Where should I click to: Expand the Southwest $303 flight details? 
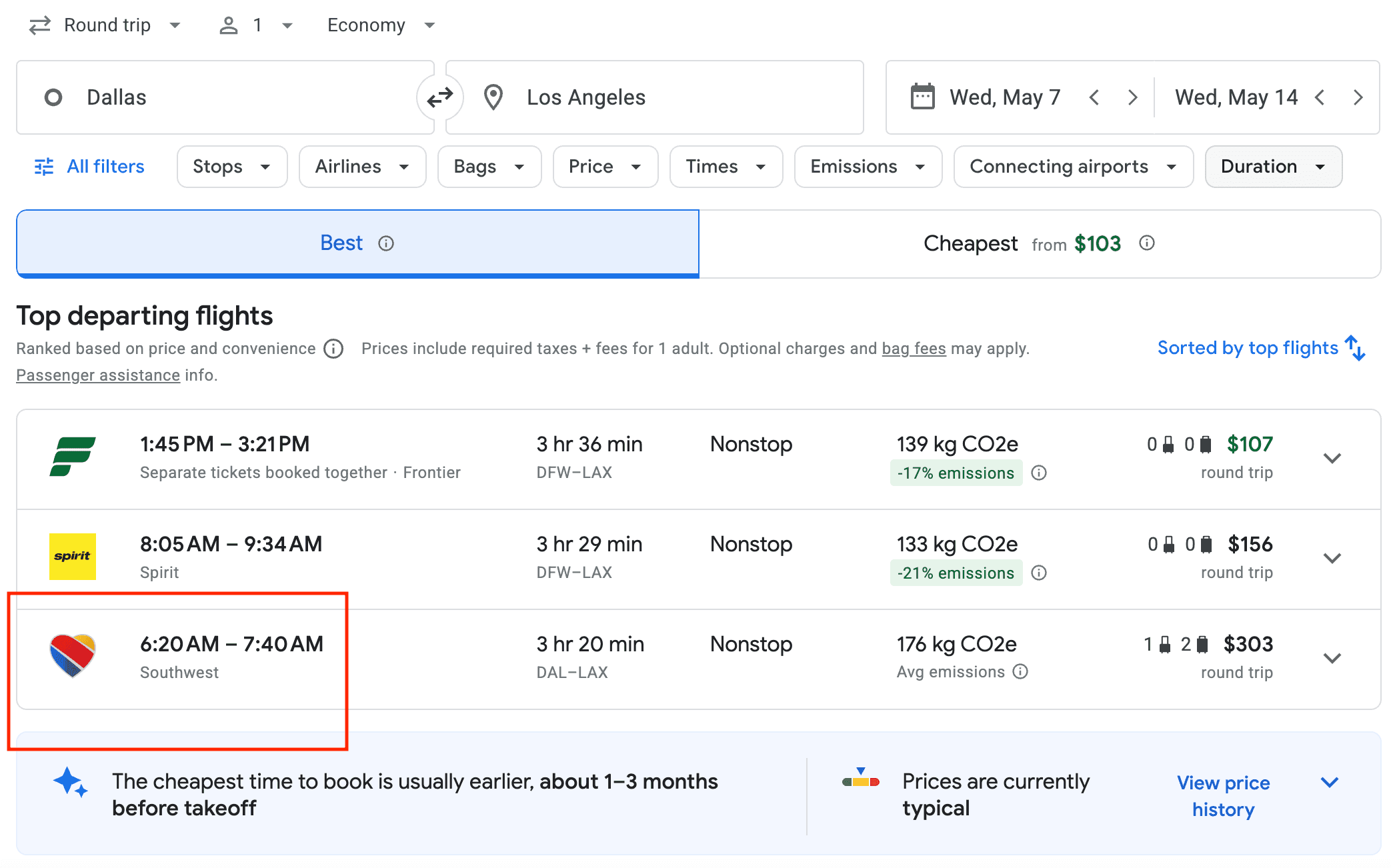[x=1332, y=658]
